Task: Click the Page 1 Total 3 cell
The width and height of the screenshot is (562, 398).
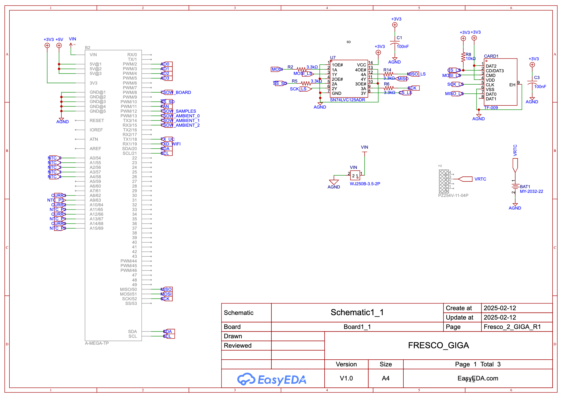Action: pyautogui.click(x=478, y=364)
